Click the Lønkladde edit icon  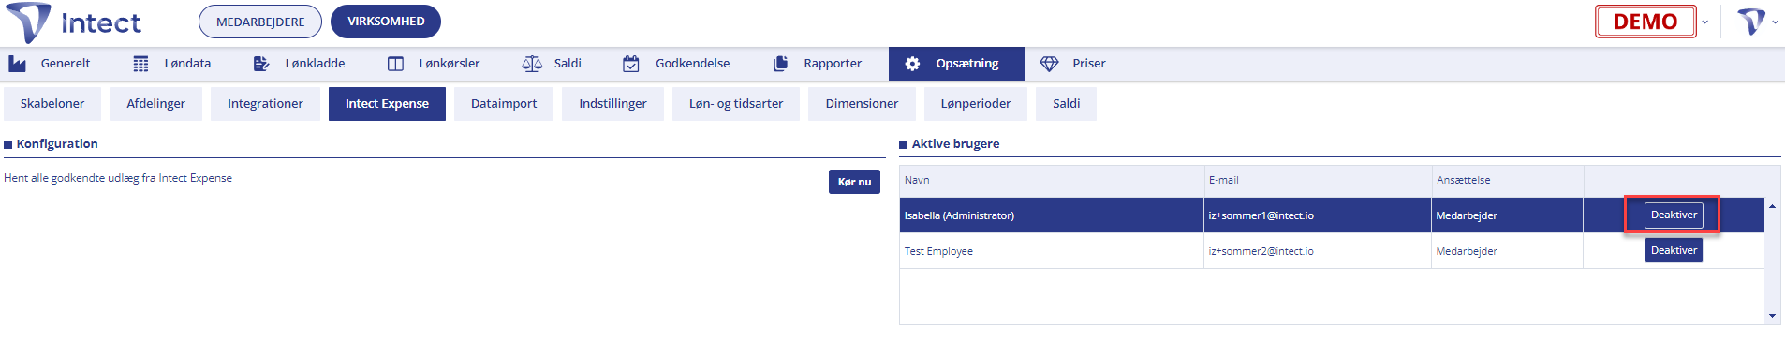click(x=261, y=64)
